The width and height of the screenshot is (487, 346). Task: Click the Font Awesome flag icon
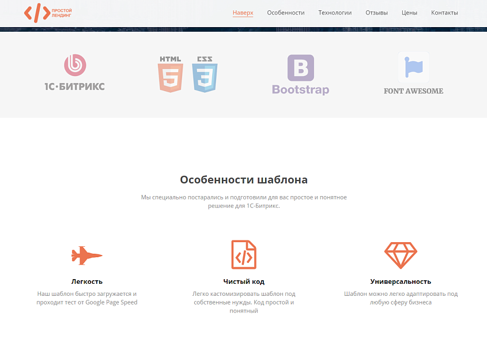[x=413, y=67]
